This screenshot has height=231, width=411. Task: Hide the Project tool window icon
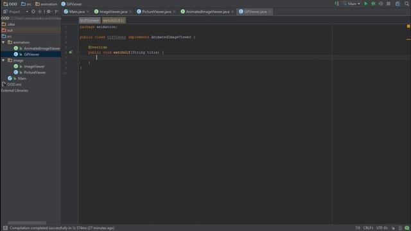pos(57,12)
